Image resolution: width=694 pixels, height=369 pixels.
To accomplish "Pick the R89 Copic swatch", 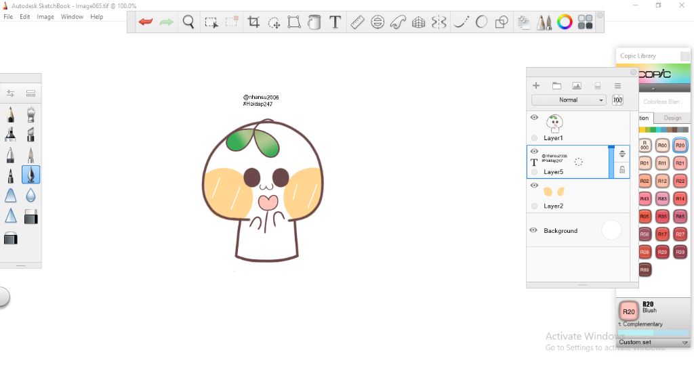I will click(x=645, y=269).
